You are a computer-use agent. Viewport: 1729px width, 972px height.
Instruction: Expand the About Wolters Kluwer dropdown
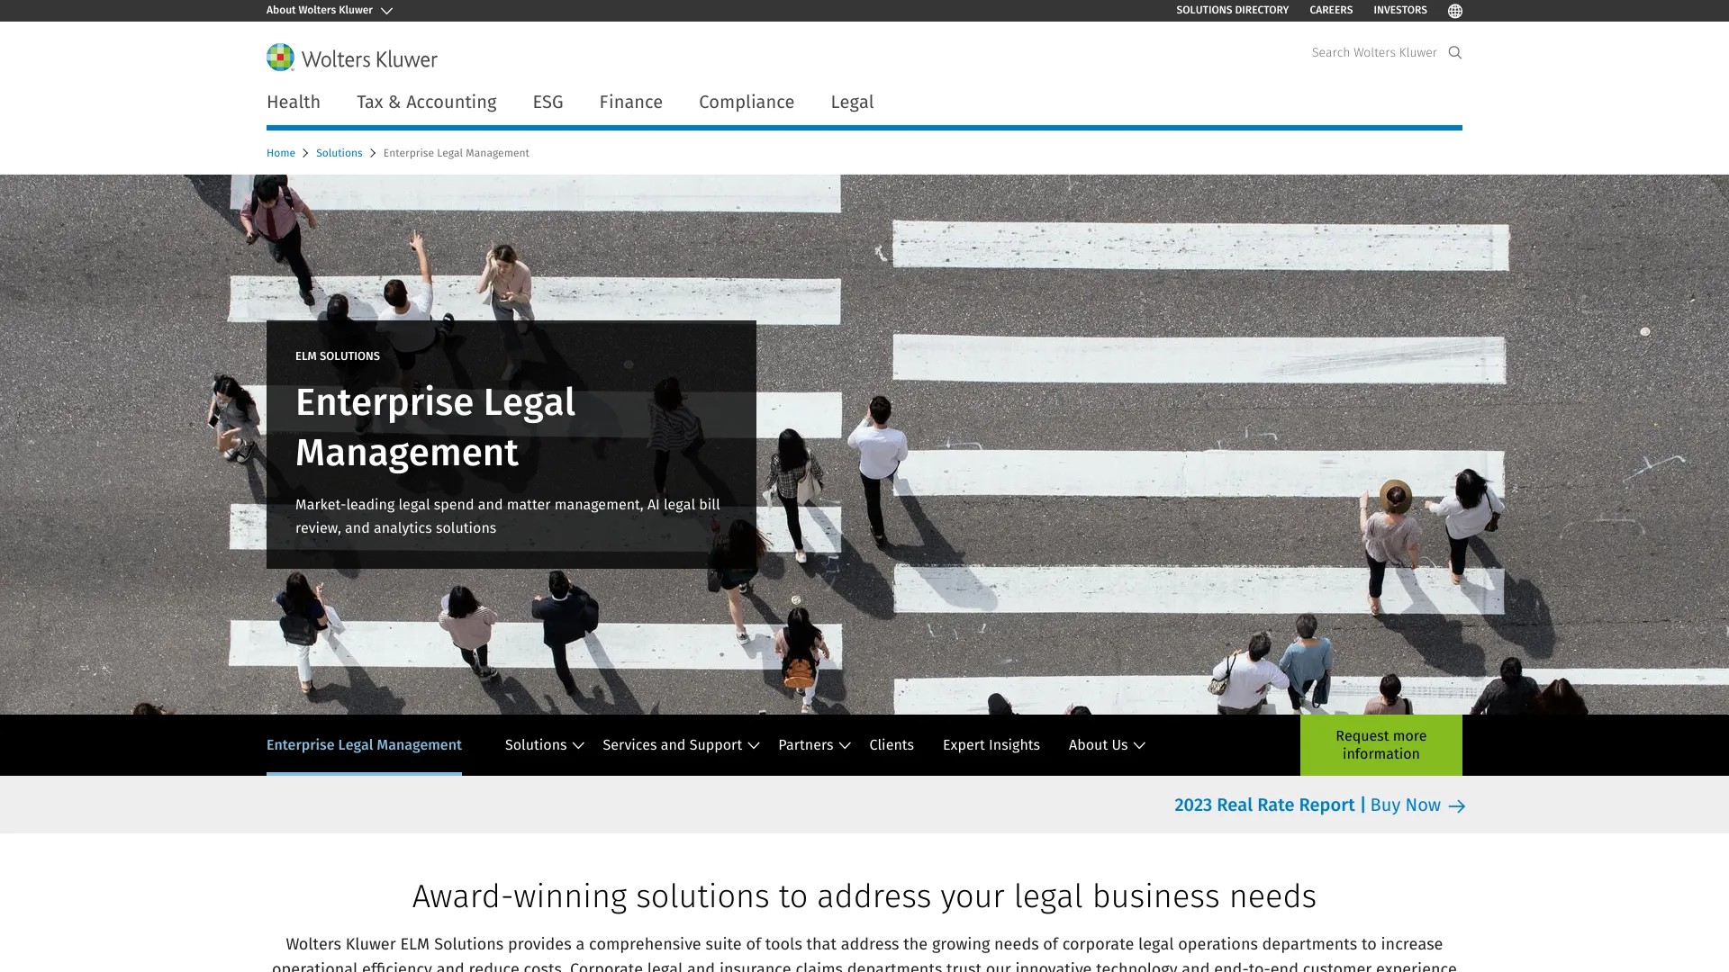pyautogui.click(x=387, y=10)
